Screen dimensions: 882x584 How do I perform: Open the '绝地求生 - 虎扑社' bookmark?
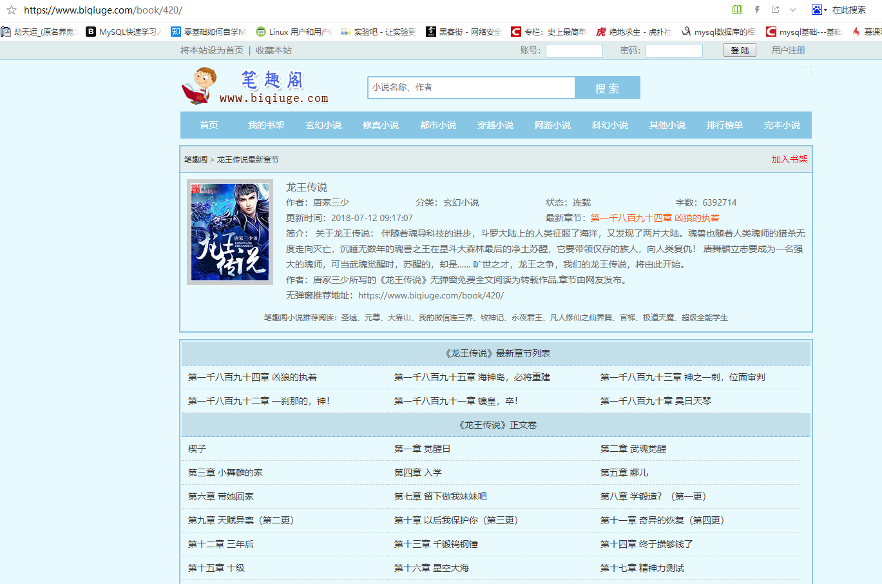[x=634, y=32]
